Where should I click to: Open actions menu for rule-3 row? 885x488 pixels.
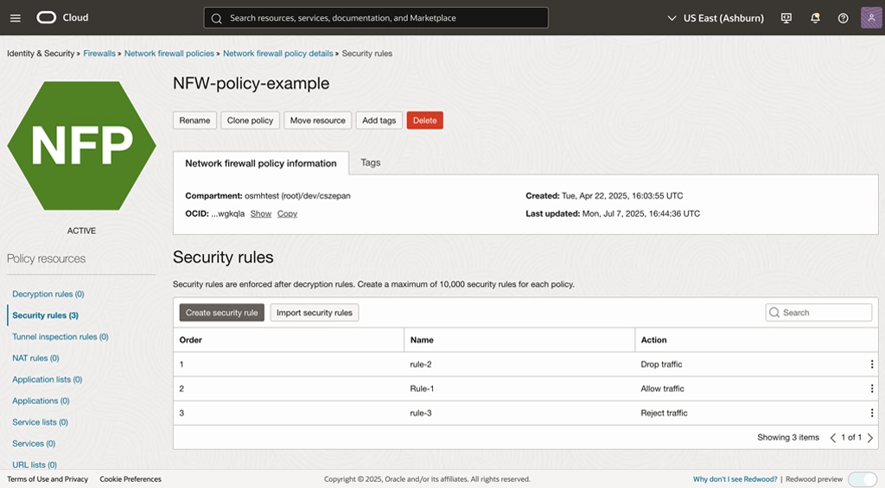(871, 413)
